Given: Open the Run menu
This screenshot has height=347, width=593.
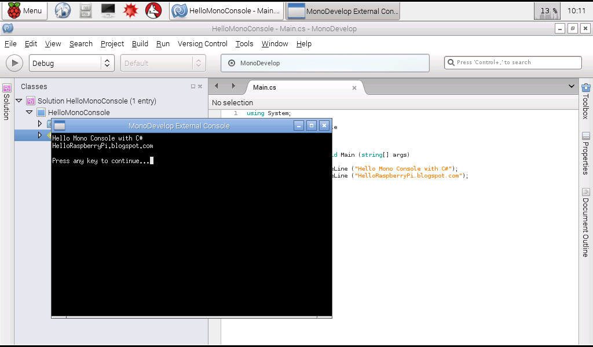Looking at the screenshot, I should [163, 44].
